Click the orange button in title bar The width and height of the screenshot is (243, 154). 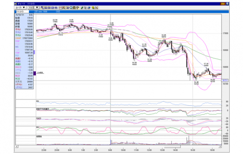tap(223, 4)
